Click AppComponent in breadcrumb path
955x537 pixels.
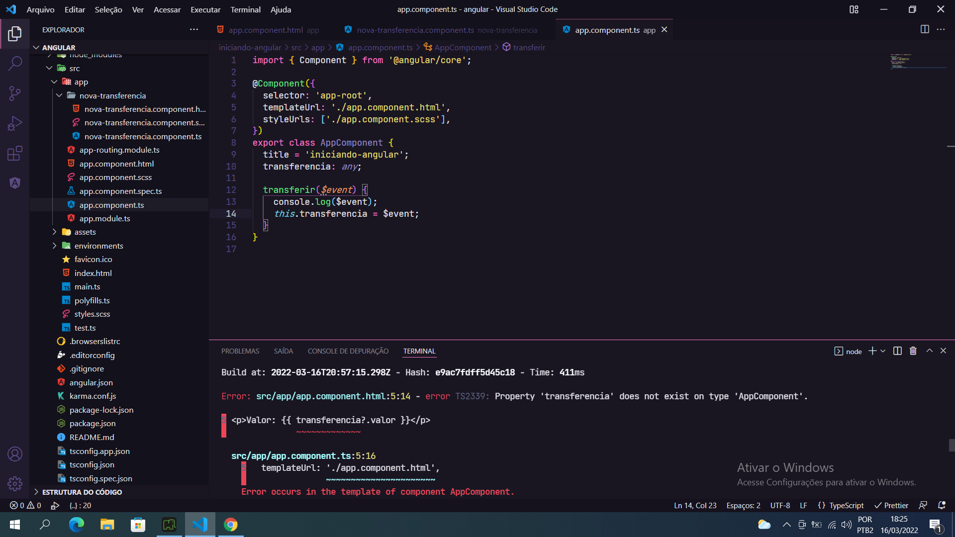(463, 47)
